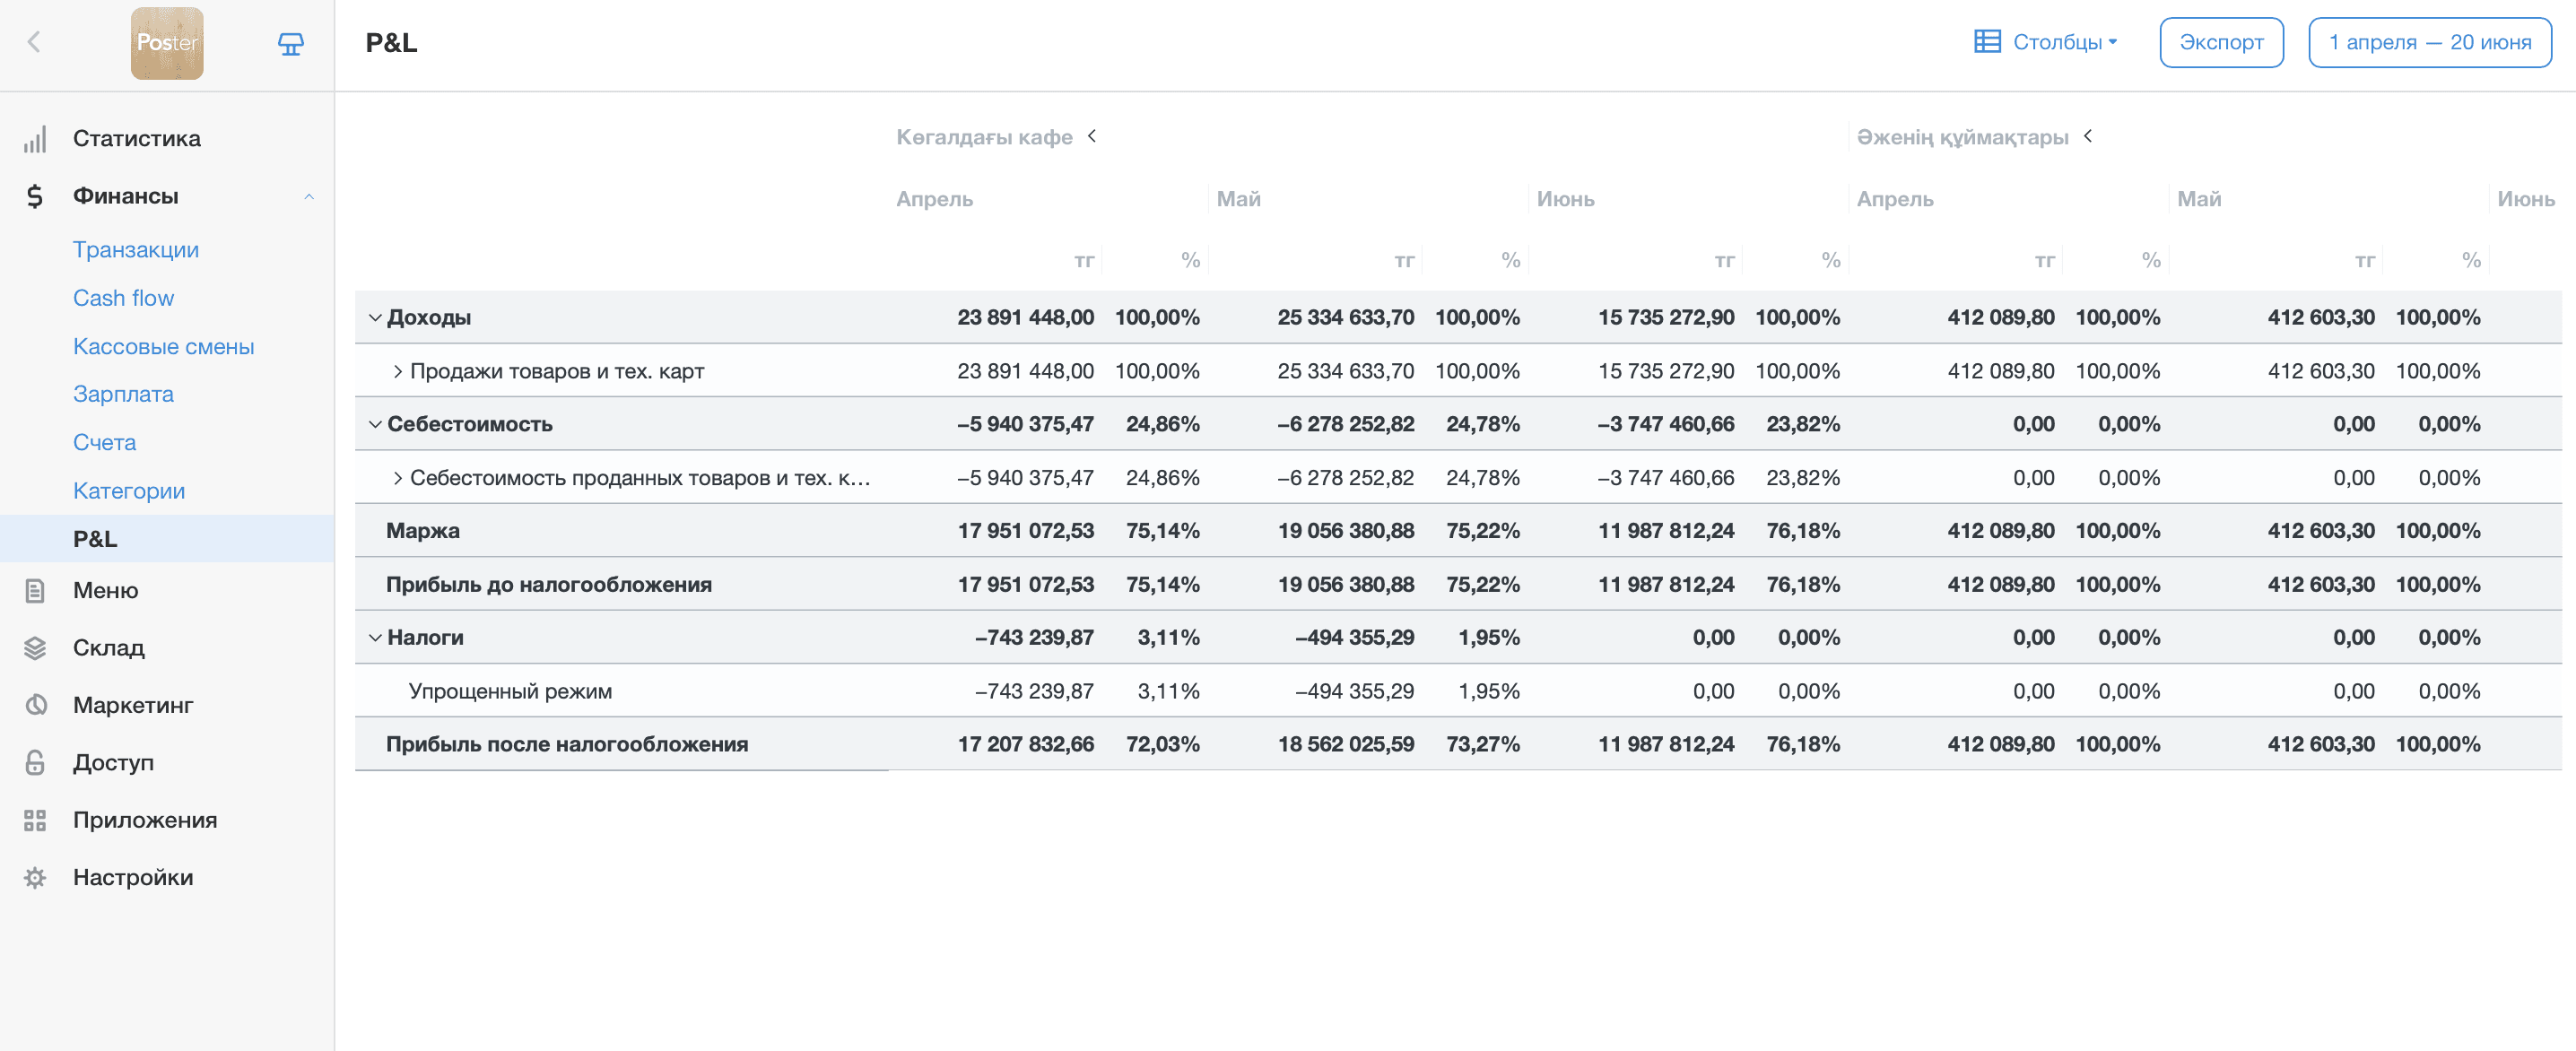This screenshot has height=1051, width=2576.
Task: Click the Маркетинг pie chart icon
Action: point(35,705)
